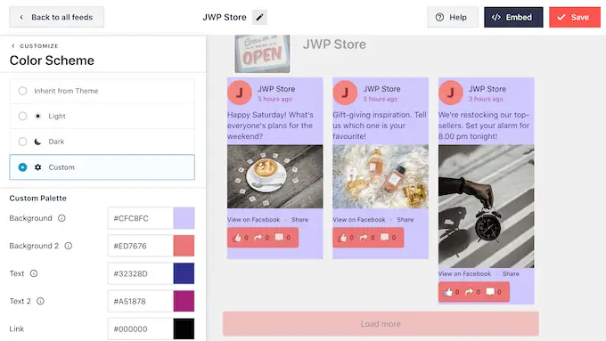Click the J avatar on restocking post
Image resolution: width=606 pixels, height=341 pixels.
click(x=451, y=93)
